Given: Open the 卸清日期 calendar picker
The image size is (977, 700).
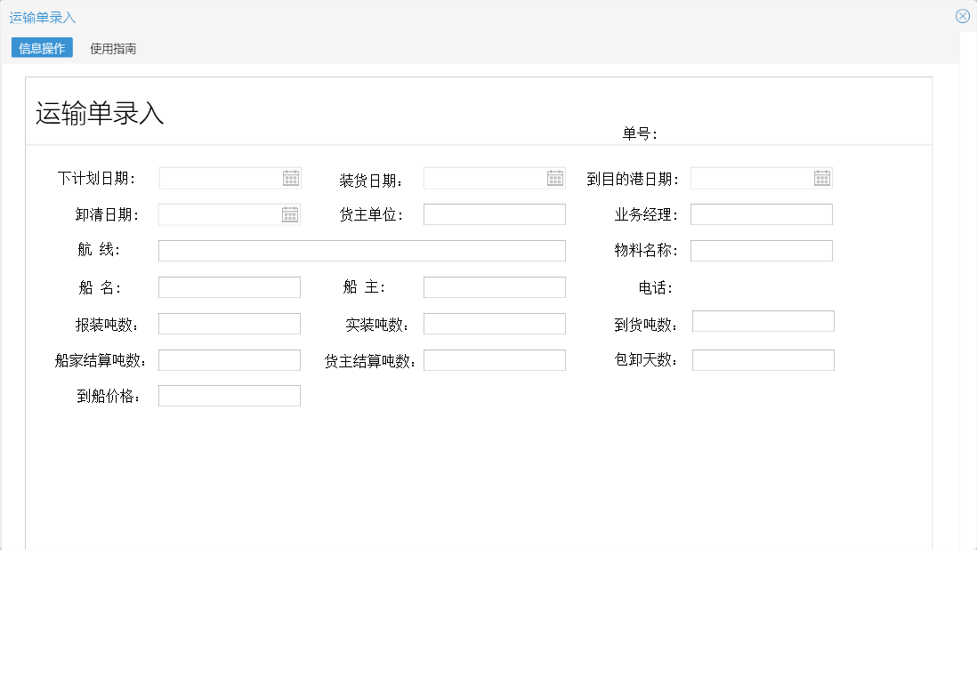Looking at the screenshot, I should coord(291,213).
